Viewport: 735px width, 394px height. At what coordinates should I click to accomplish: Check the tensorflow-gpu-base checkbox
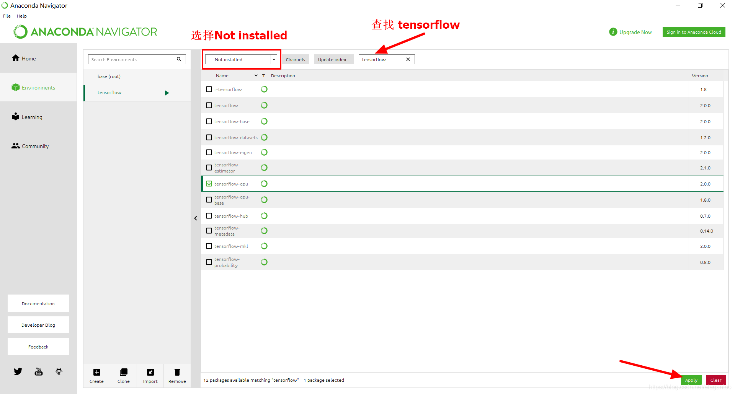tap(209, 200)
